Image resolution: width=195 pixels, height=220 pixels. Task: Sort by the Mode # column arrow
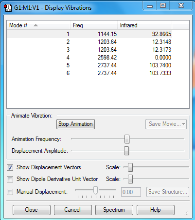click(35, 25)
